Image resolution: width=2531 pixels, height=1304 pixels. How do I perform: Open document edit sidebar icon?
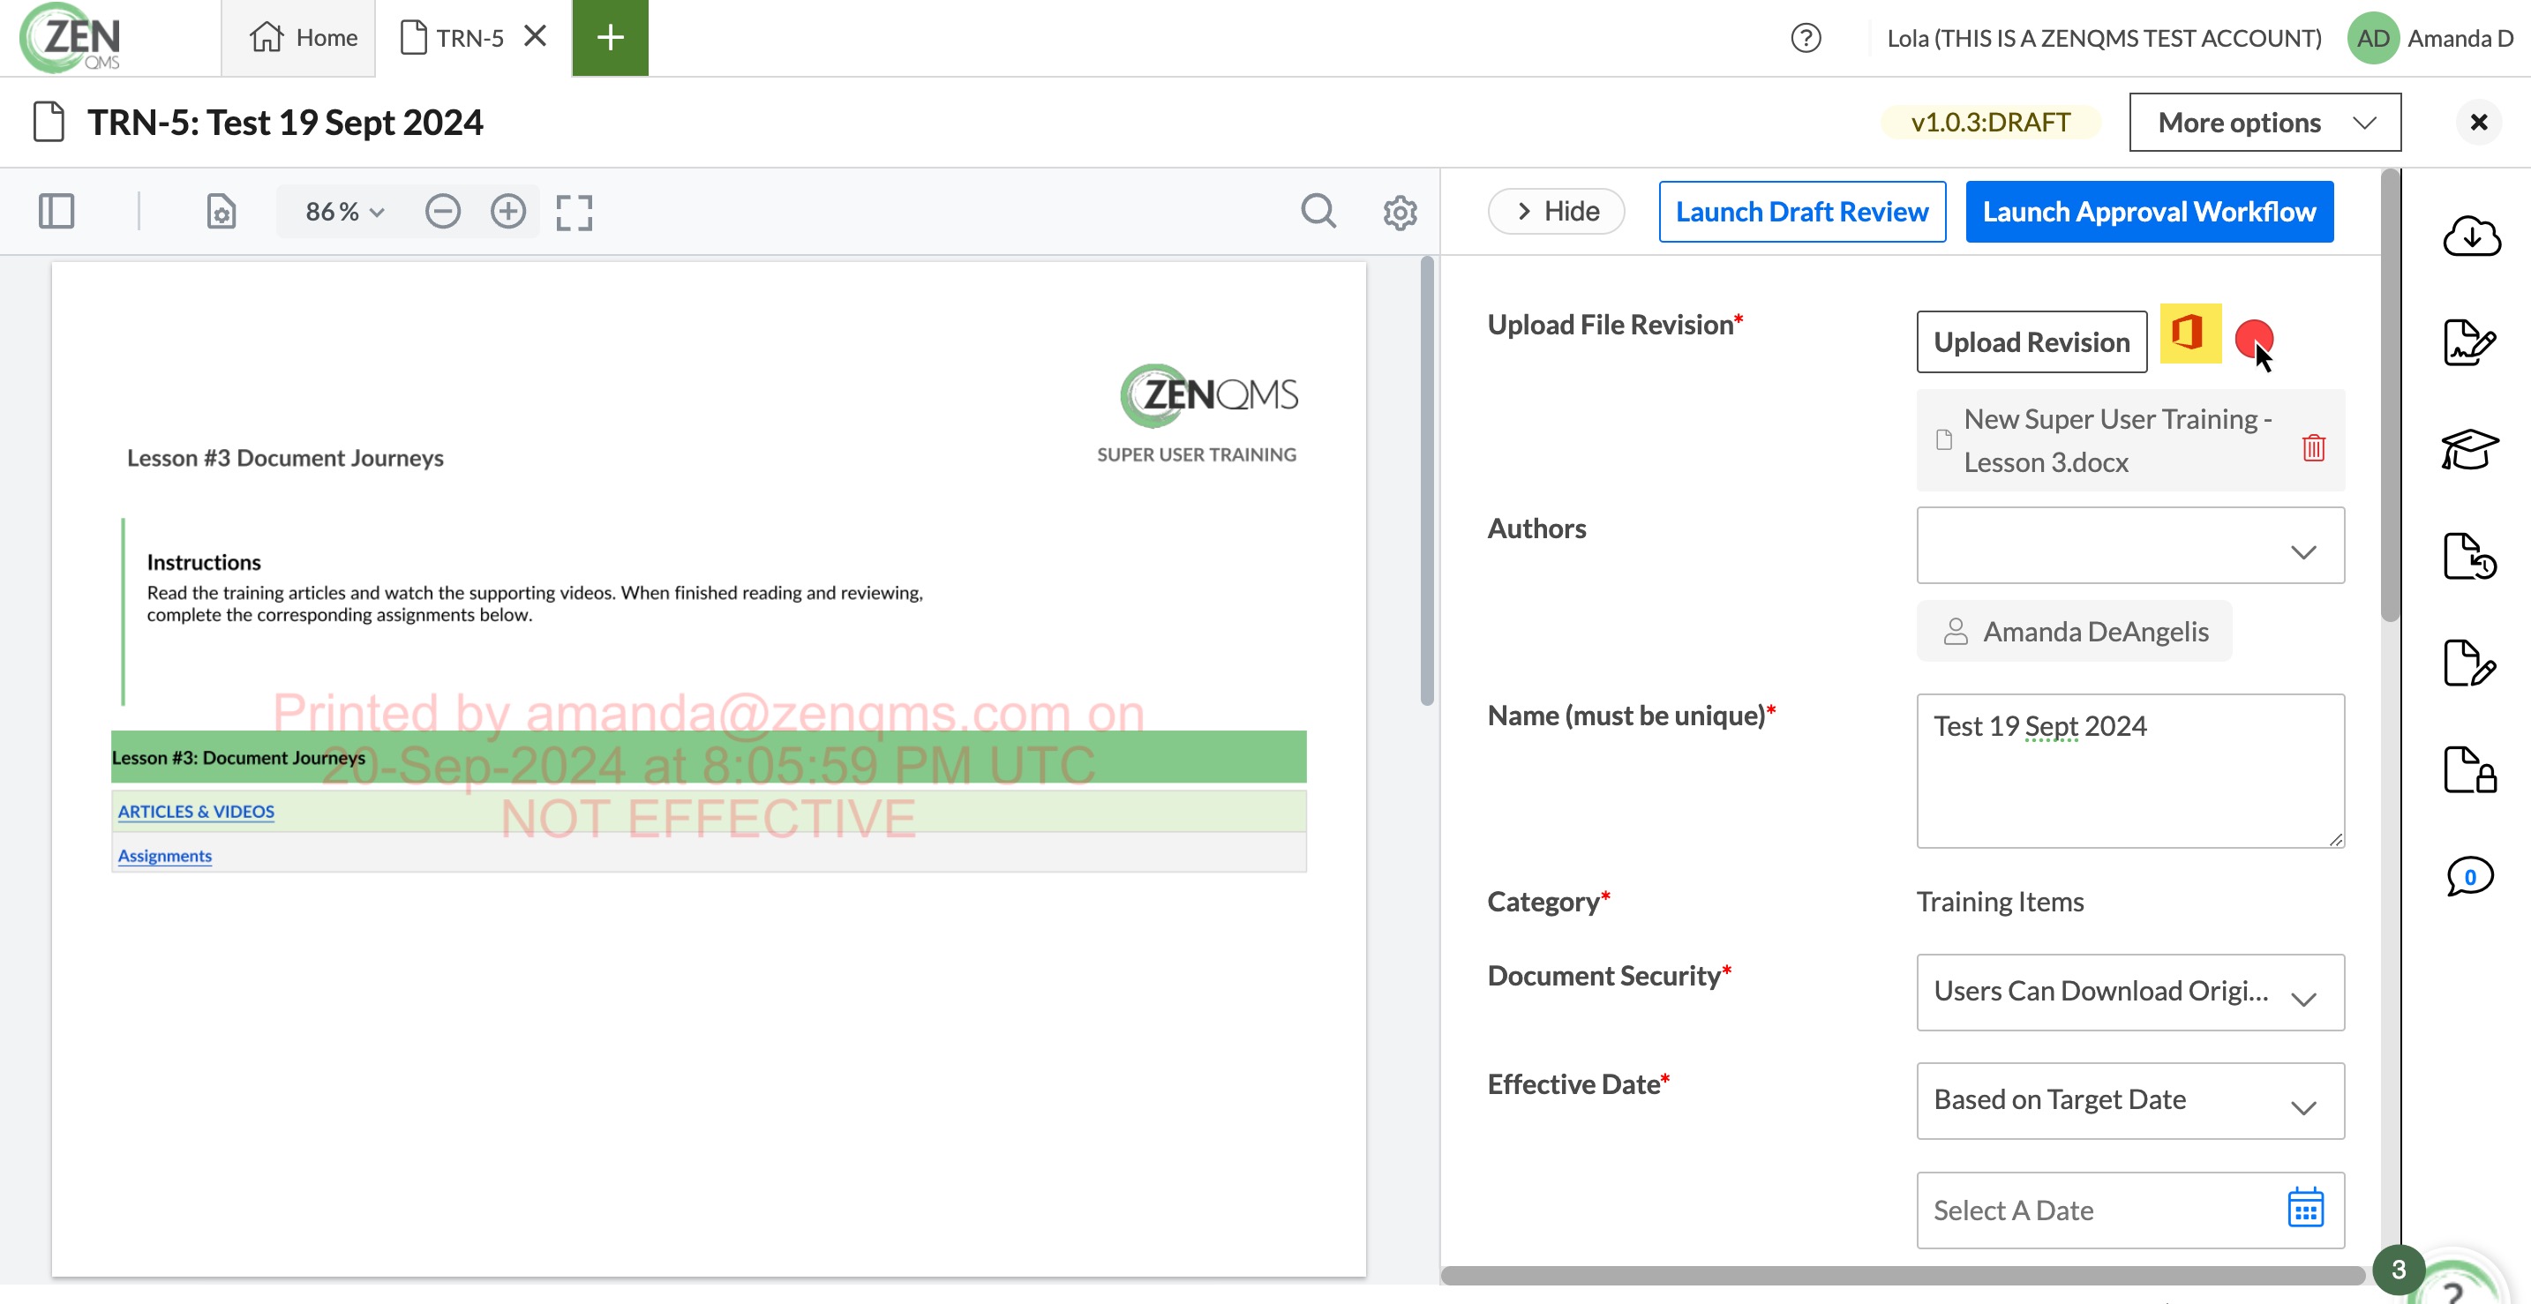tap(2469, 663)
